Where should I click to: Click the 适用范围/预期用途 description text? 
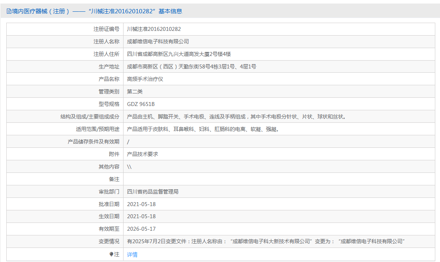203,129
